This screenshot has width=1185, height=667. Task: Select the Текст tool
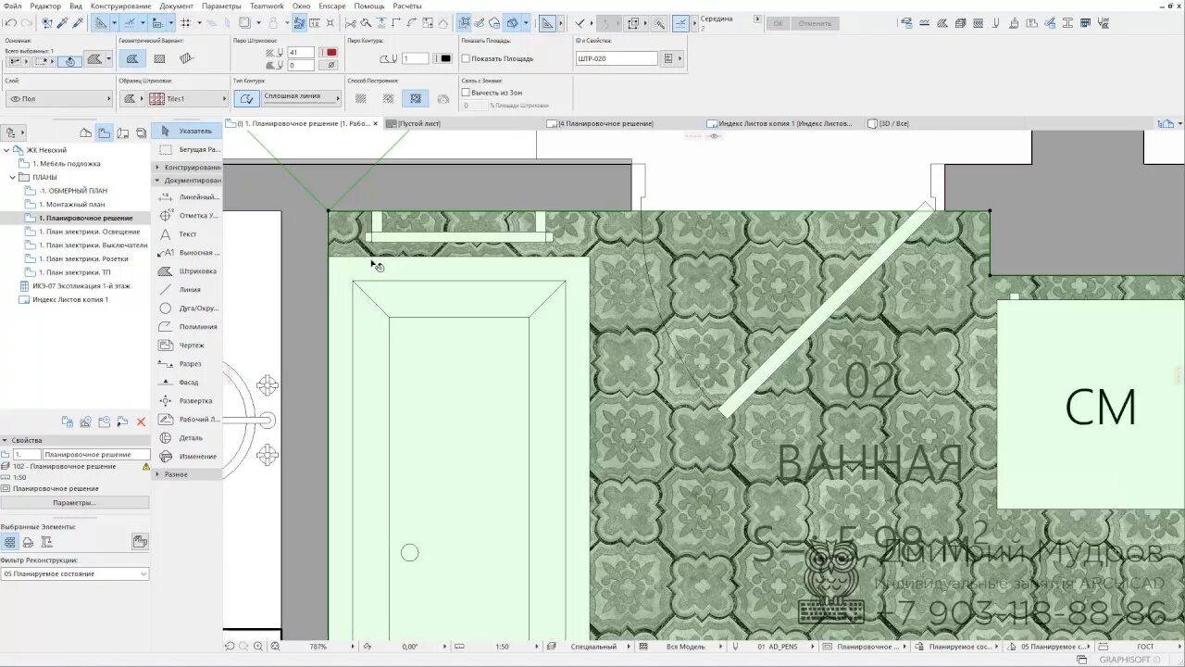pos(187,234)
